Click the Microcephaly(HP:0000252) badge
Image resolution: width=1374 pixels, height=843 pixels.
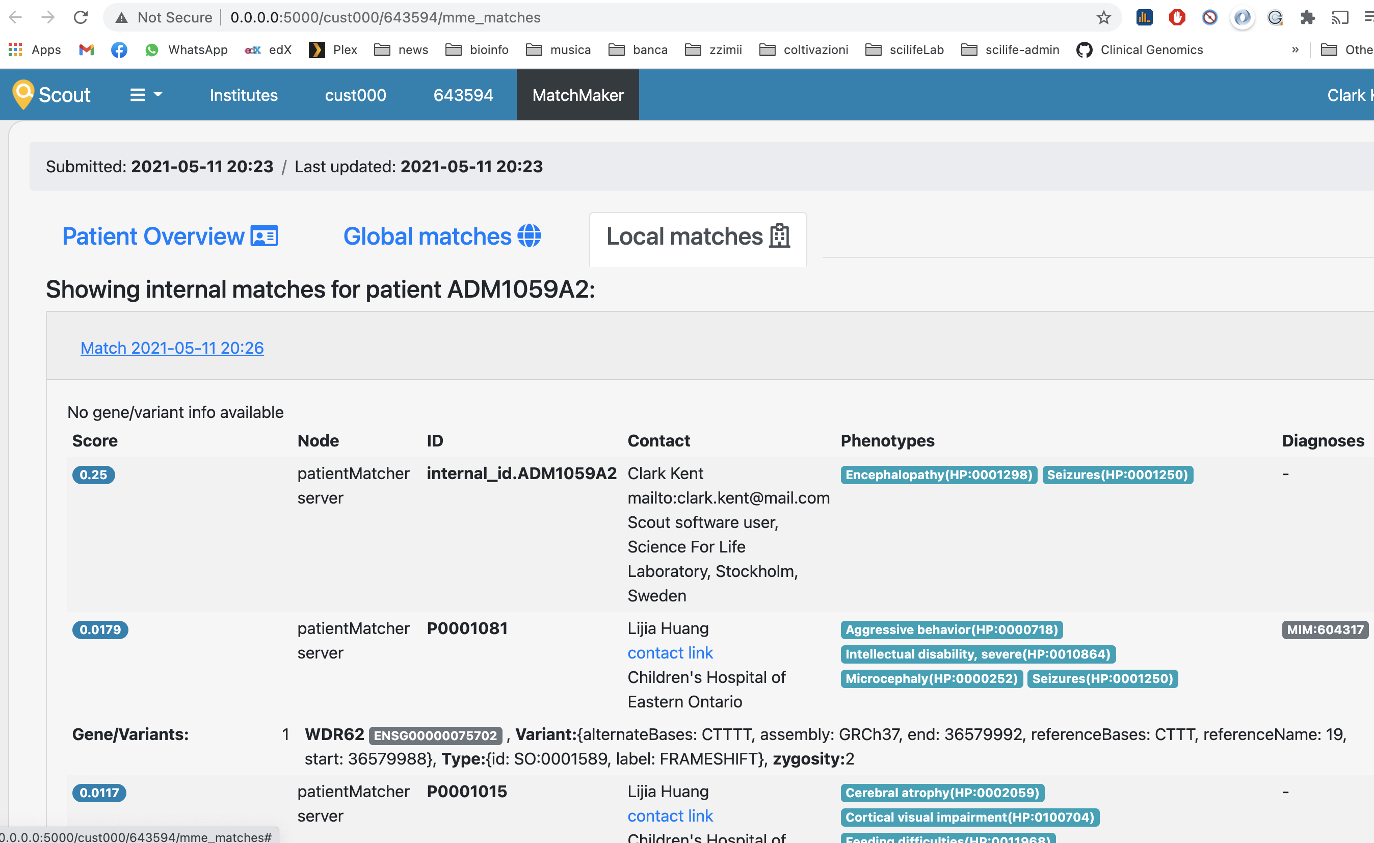[931, 678]
